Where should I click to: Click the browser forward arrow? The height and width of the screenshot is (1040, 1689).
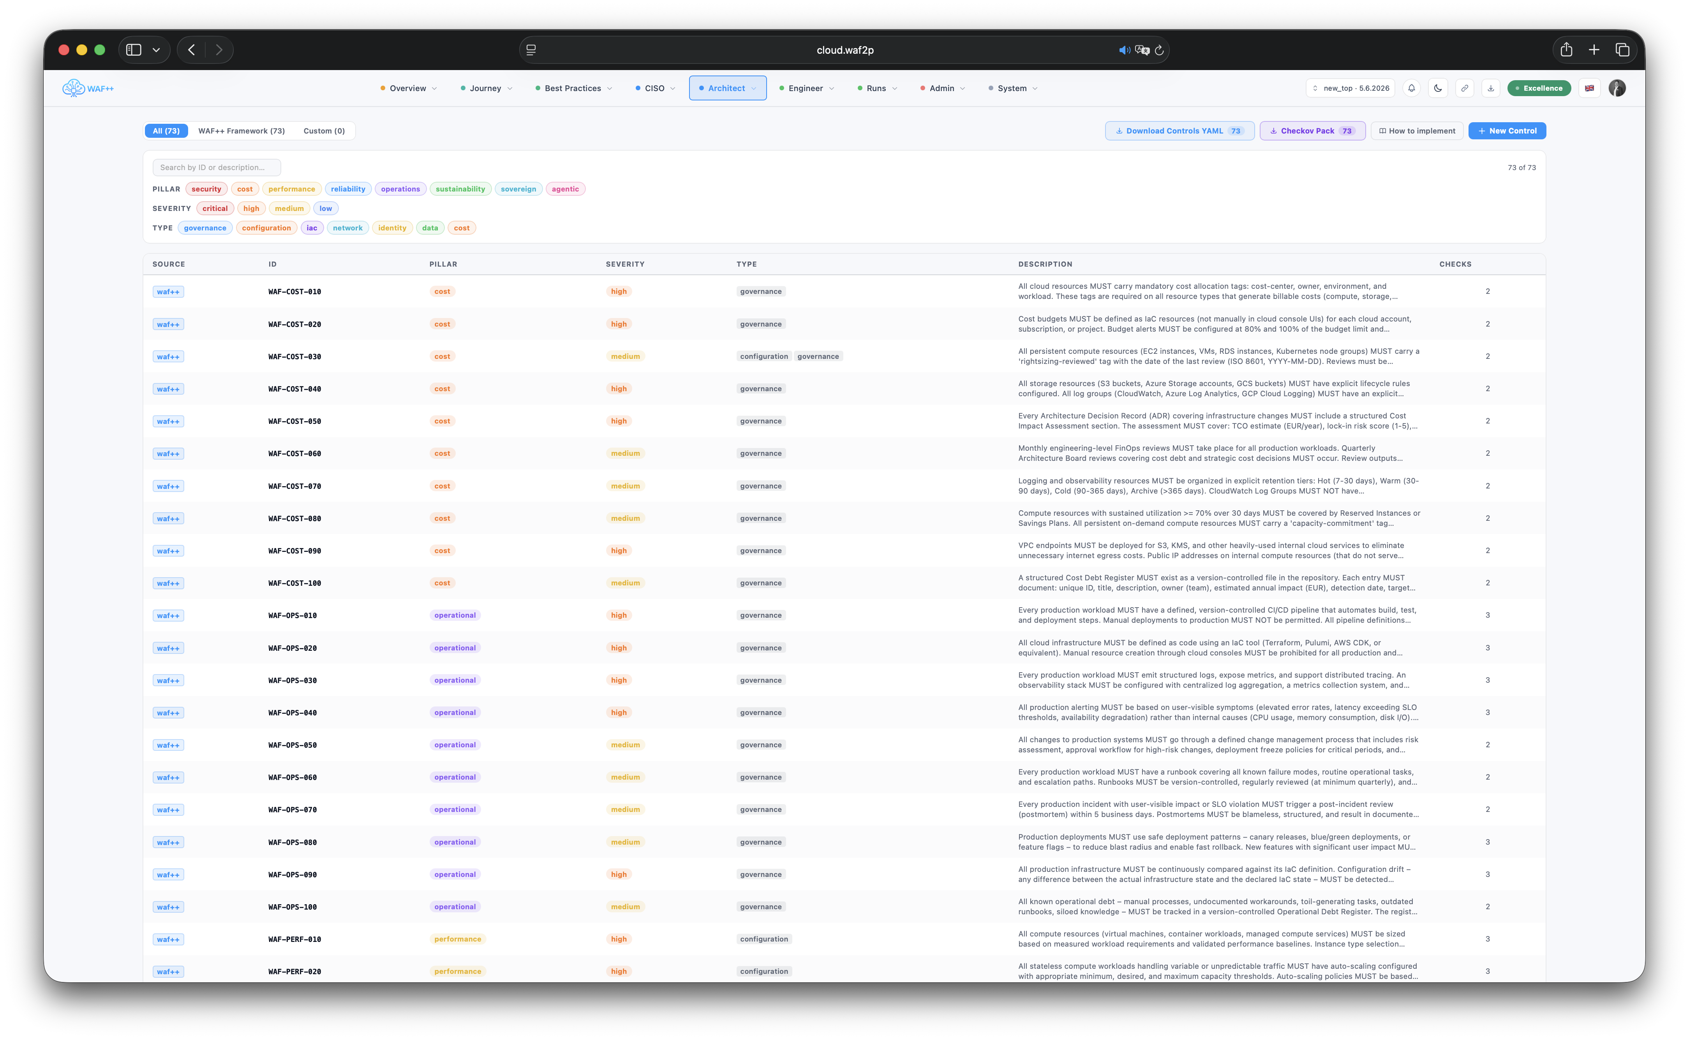(219, 49)
